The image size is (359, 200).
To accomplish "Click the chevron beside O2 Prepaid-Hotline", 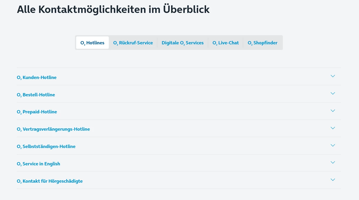I will (x=333, y=111).
